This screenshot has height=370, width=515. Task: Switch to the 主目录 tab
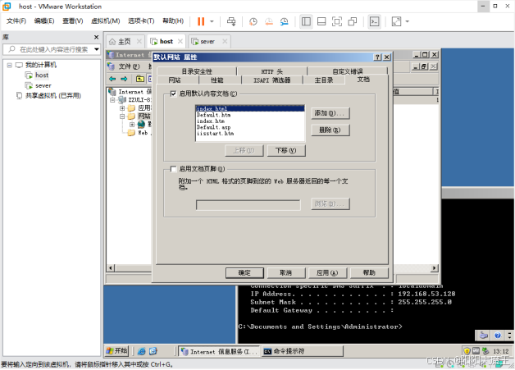point(324,80)
